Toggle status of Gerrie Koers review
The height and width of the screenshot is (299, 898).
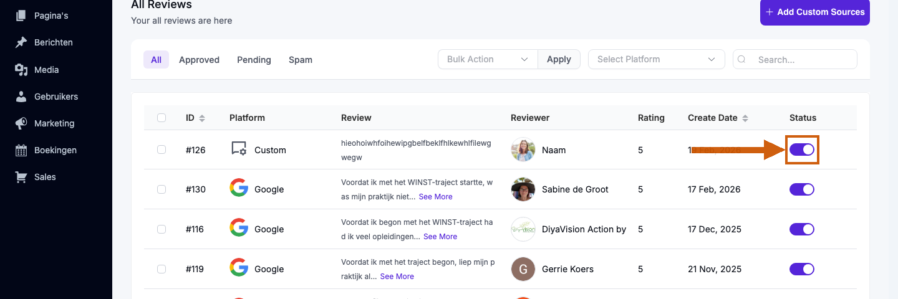802,268
